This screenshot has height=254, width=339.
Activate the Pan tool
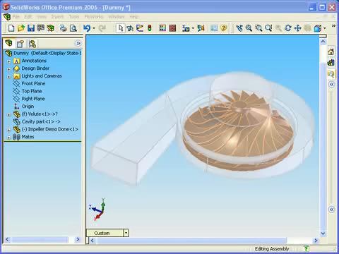coord(298,28)
